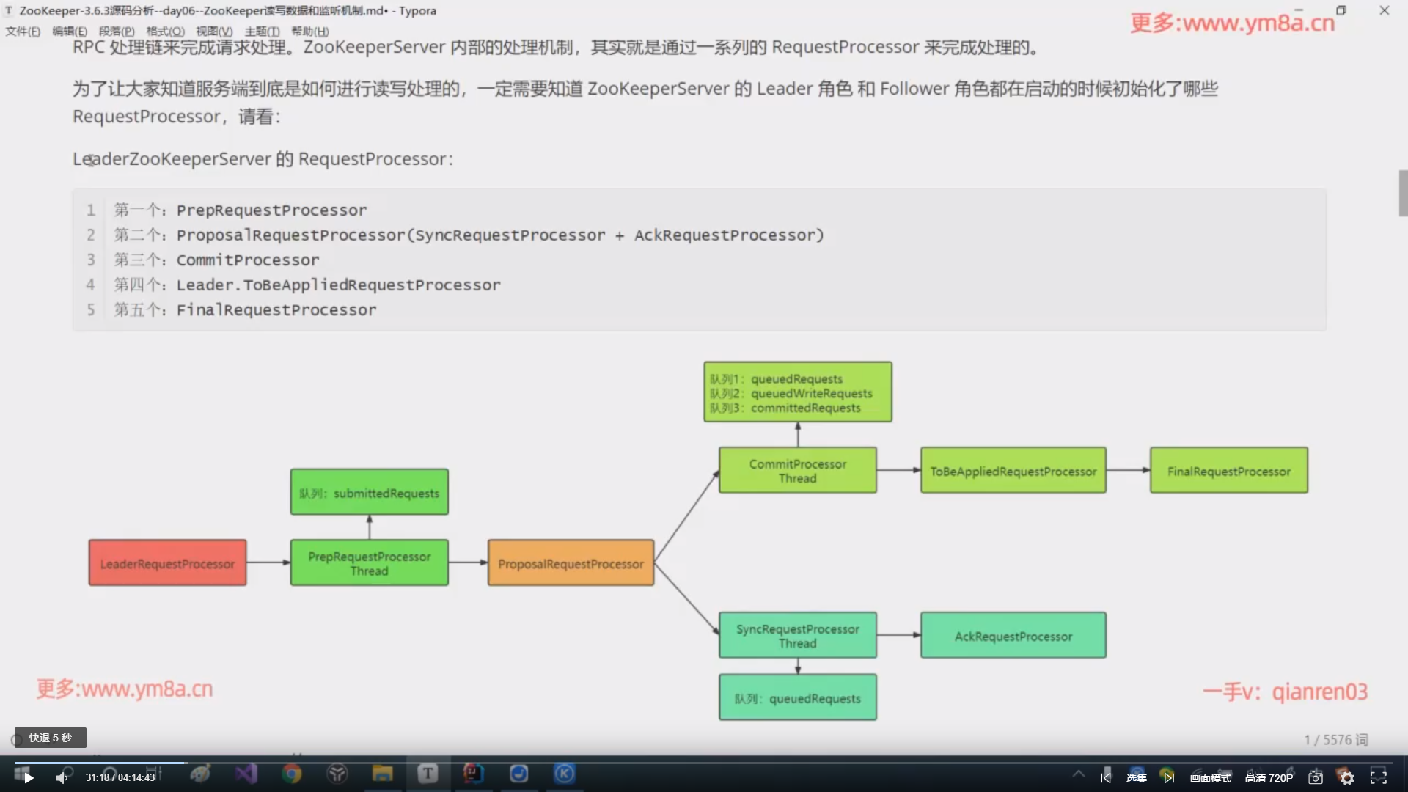The height and width of the screenshot is (792, 1408).
Task: Take a screenshot with the camera icon
Action: click(x=1316, y=777)
